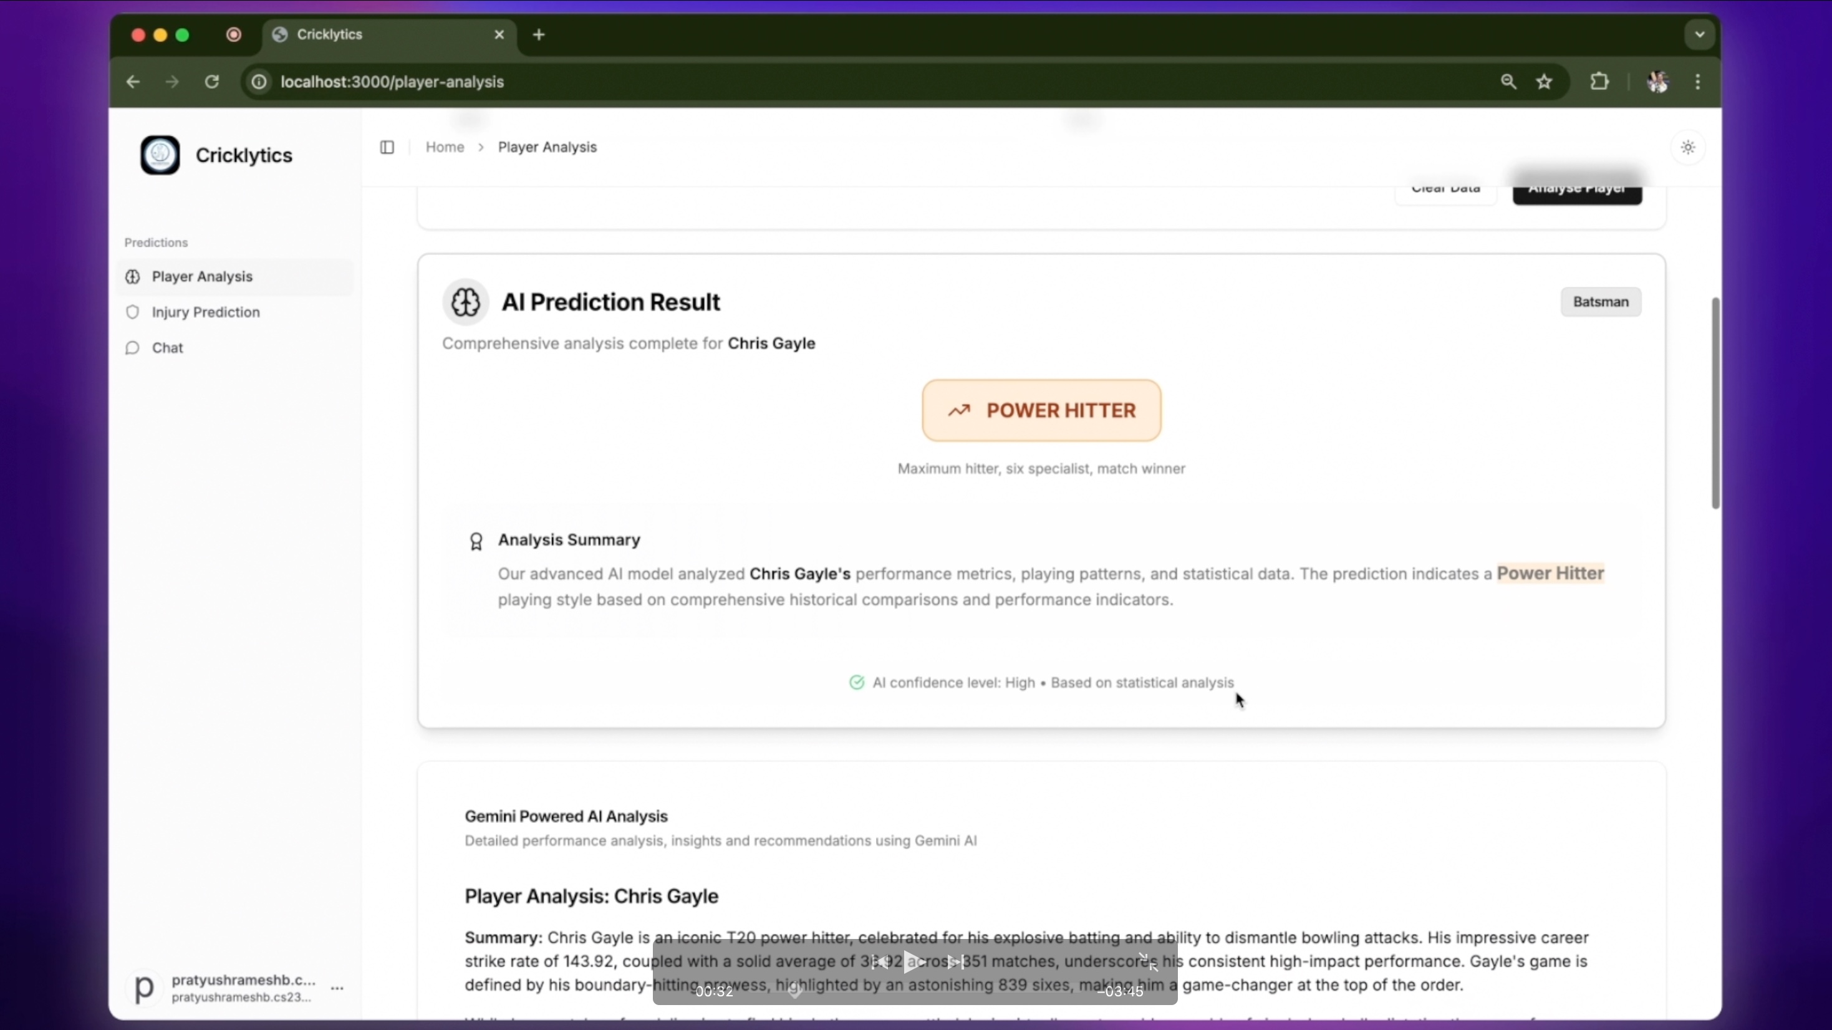Open user account options ellipsis

338,988
